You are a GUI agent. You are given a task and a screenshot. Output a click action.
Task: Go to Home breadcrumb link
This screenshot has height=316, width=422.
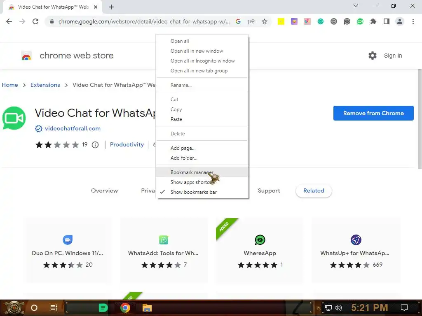[x=10, y=85]
